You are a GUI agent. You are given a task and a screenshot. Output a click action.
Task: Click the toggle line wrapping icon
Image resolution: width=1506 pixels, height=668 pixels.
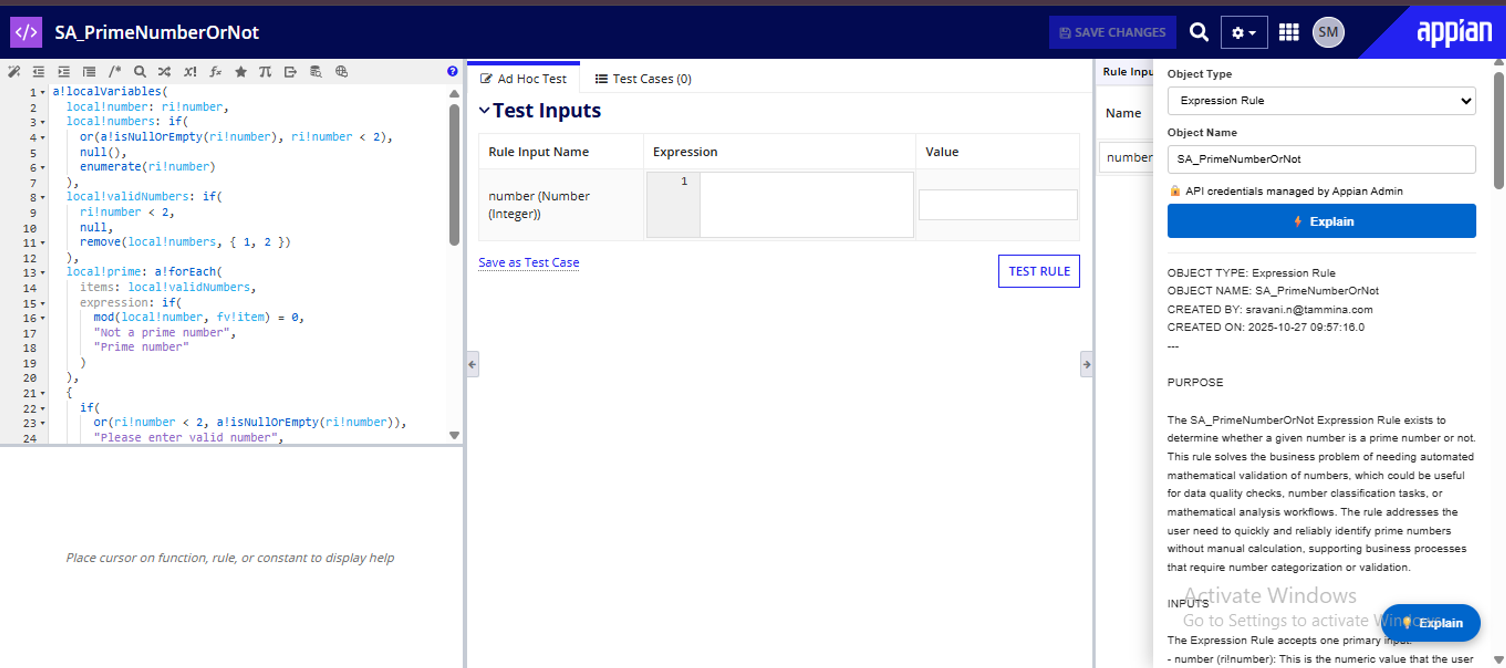(x=89, y=71)
